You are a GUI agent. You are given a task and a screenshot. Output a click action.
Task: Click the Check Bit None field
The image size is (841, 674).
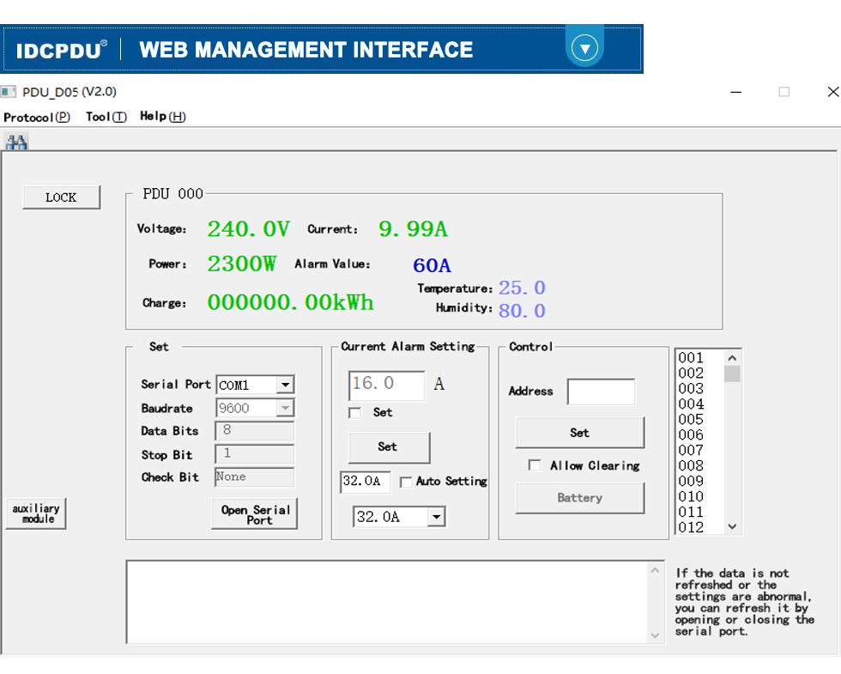pyautogui.click(x=255, y=477)
